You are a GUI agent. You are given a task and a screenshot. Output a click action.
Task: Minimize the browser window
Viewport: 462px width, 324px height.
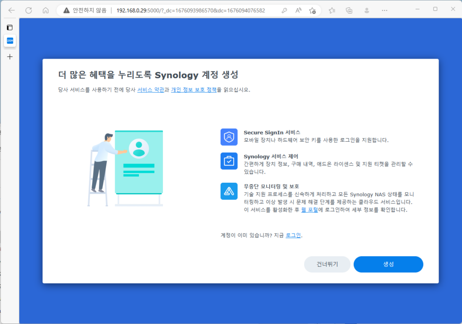point(417,9)
